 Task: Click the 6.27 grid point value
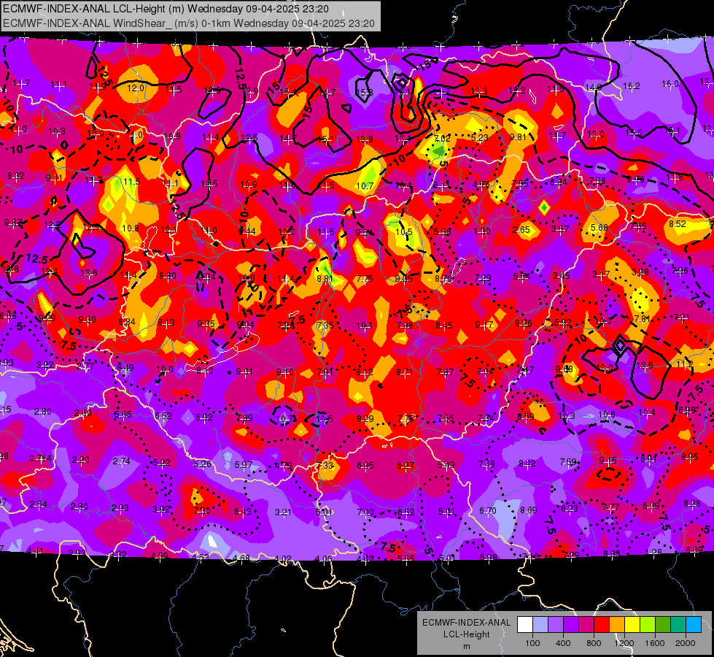tap(405, 465)
